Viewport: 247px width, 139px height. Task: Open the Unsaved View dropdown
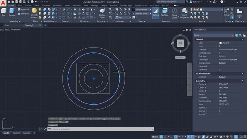coord(142,14)
